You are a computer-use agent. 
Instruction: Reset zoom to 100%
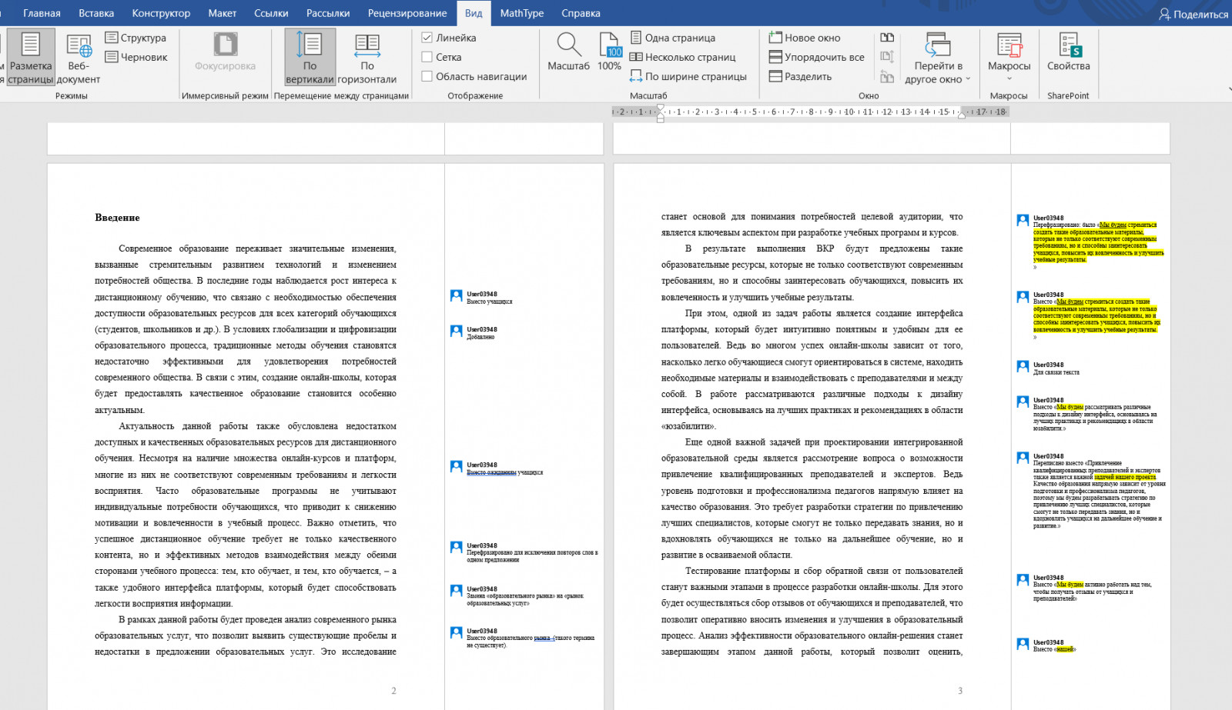coord(610,52)
